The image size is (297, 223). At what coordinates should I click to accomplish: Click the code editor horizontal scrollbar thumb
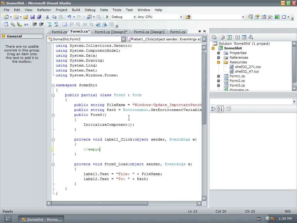tap(100, 203)
